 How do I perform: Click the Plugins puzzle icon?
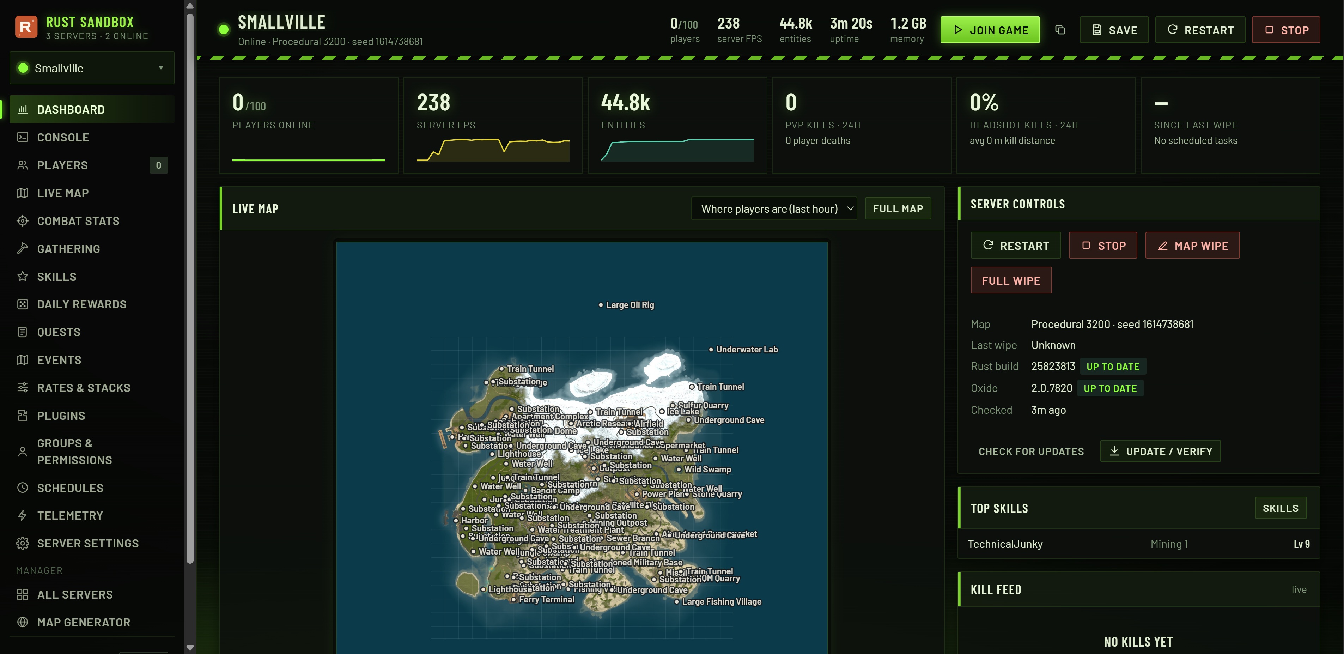(x=23, y=416)
